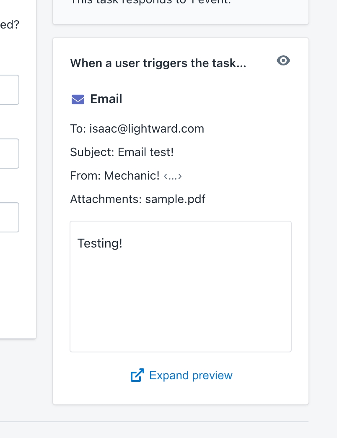
Task: Open the Expand preview link
Action: [191, 375]
